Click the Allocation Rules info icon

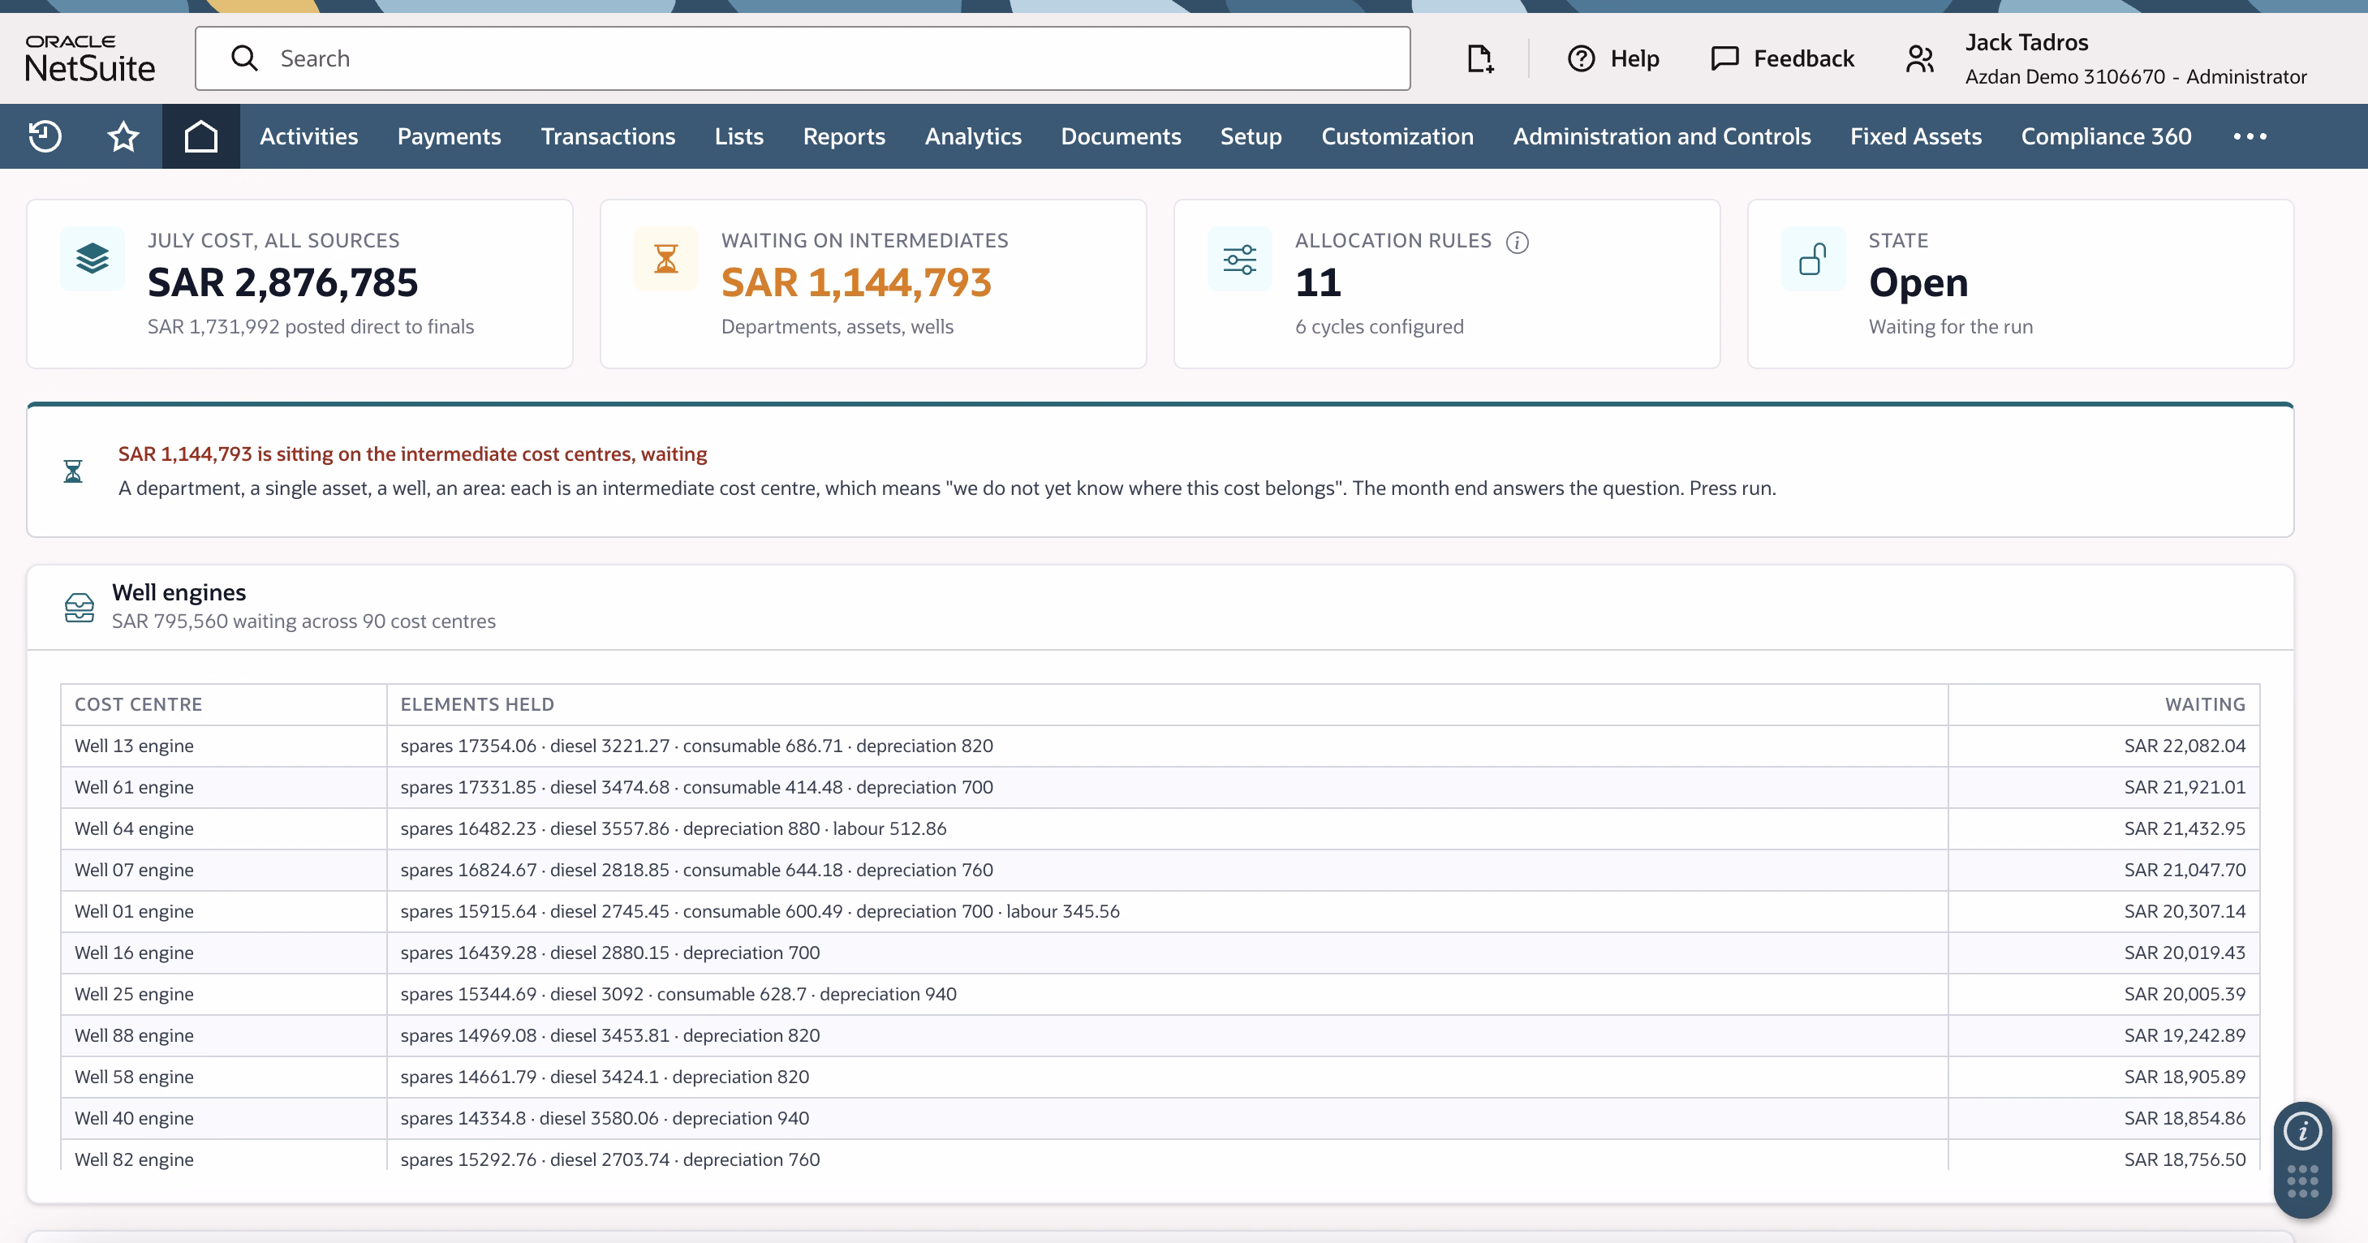tap(1517, 242)
